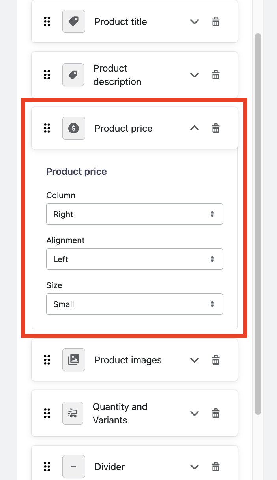
Task: Click the Quantity and Variants cart icon
Action: click(73, 413)
